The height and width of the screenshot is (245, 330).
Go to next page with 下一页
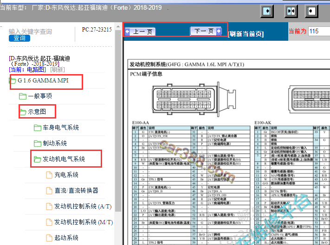point(206,31)
